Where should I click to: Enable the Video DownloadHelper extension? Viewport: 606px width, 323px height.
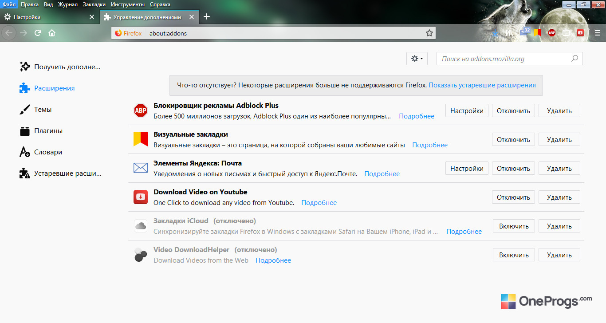point(514,255)
